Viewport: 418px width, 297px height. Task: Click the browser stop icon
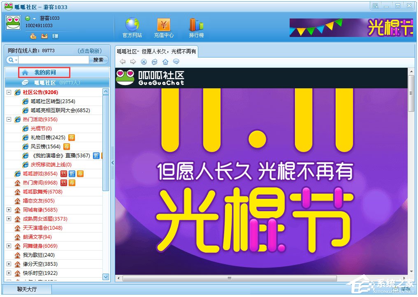pos(144,62)
